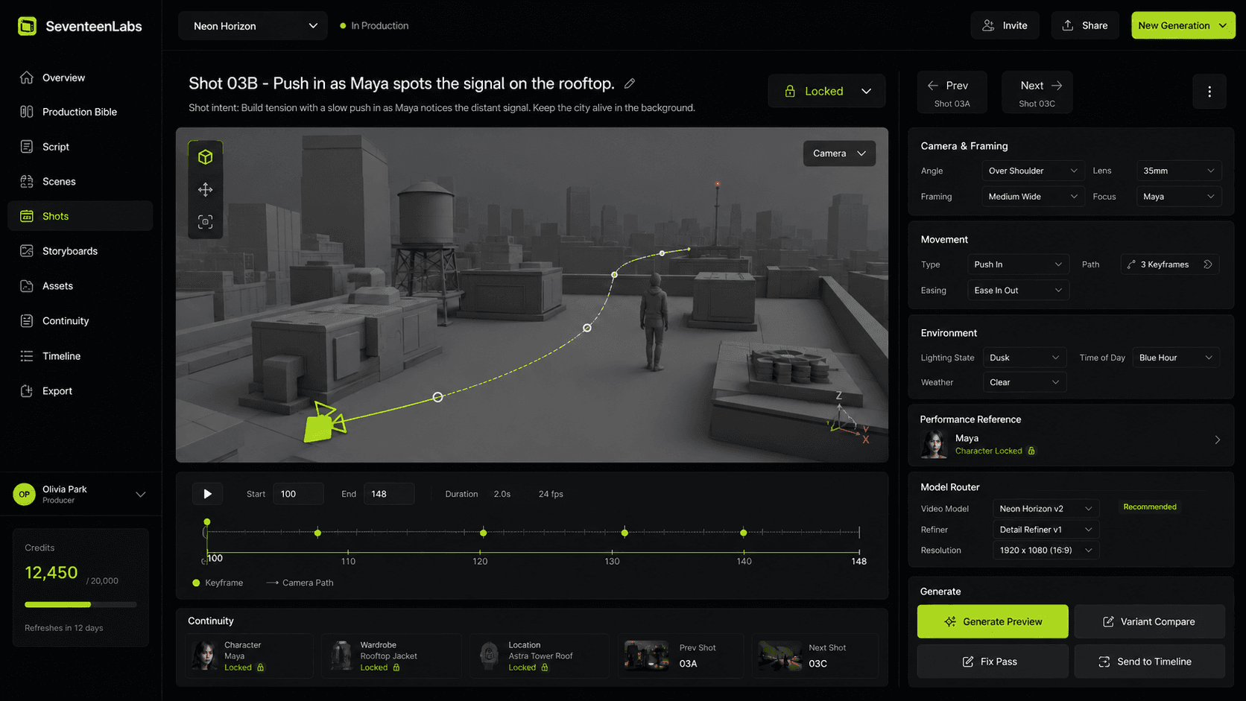Open the Video Model Neon Horizon v2 dropdown
1246x701 pixels.
coord(1046,509)
